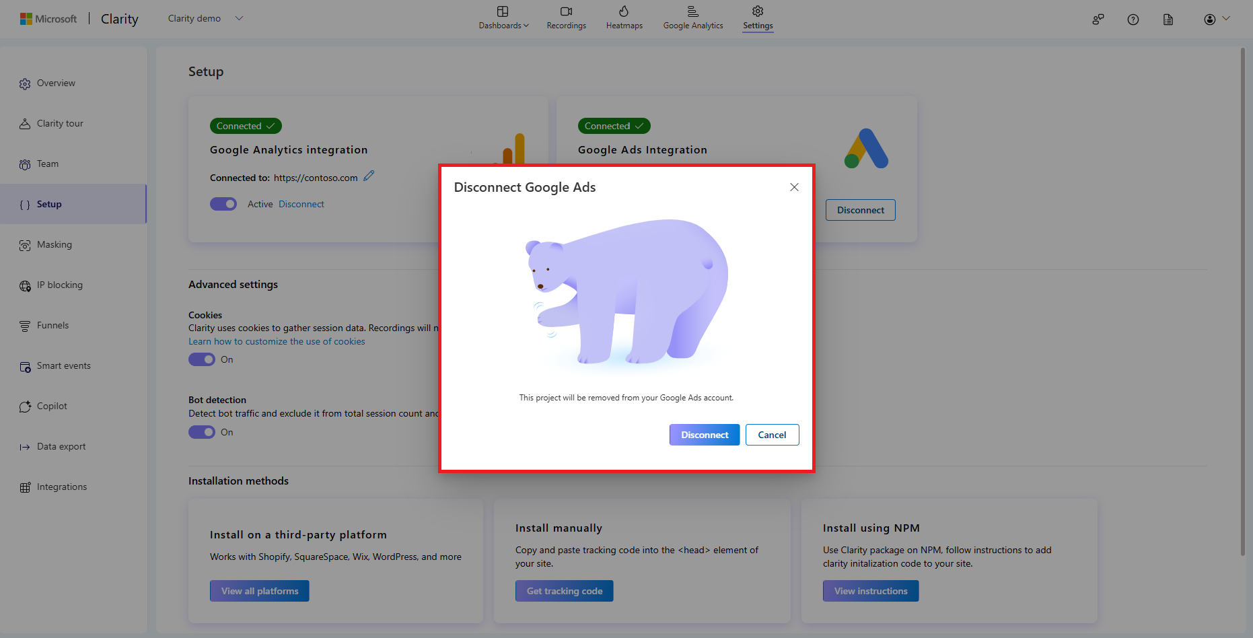Expand the Dashboards dropdown
The height and width of the screenshot is (638, 1253).
coord(503,18)
